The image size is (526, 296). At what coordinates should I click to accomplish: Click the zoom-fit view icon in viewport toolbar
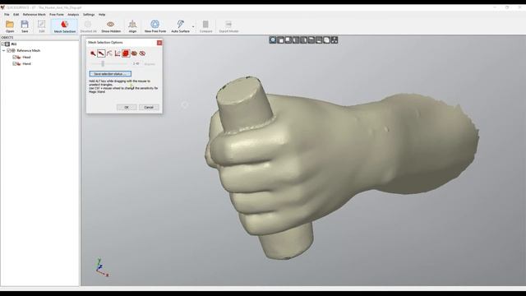(x=273, y=40)
